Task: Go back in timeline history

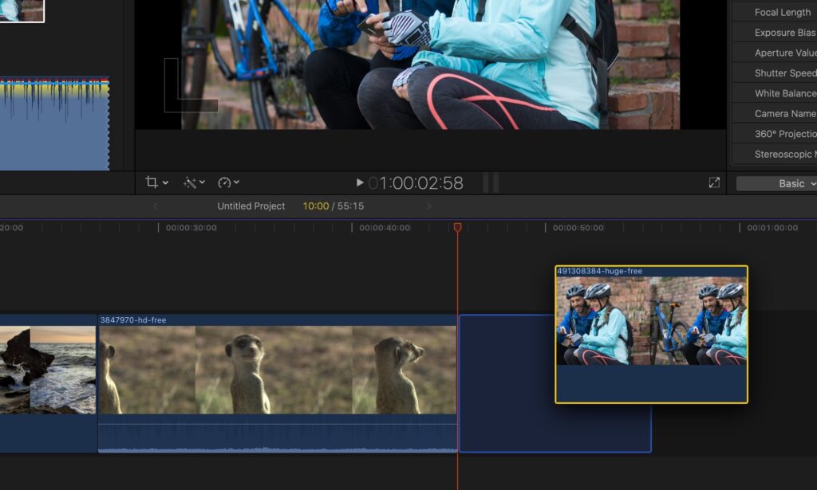Action: pyautogui.click(x=156, y=206)
